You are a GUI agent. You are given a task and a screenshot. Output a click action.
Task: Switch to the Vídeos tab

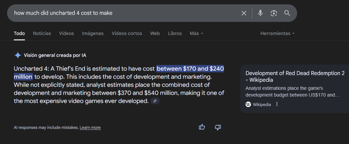[66, 33]
